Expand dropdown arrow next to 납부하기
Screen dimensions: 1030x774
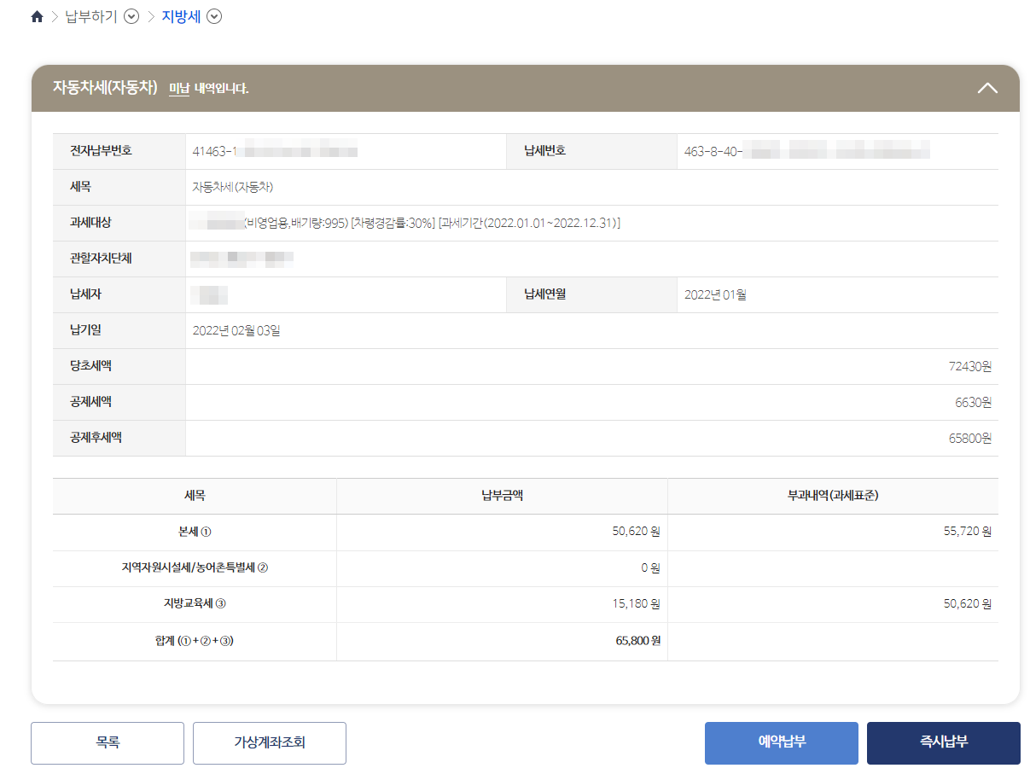(x=131, y=17)
